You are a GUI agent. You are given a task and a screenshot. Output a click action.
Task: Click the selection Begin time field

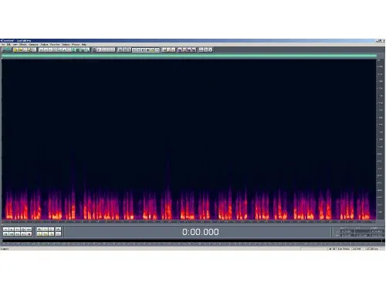(347, 231)
